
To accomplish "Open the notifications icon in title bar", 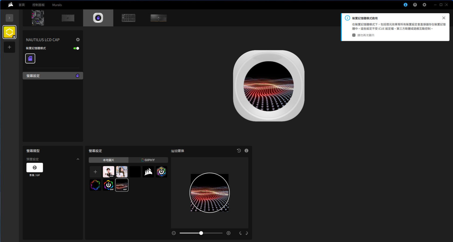I will click(405, 5).
